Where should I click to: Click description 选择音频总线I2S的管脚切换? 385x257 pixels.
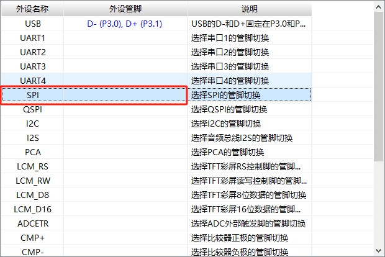[x=242, y=138]
